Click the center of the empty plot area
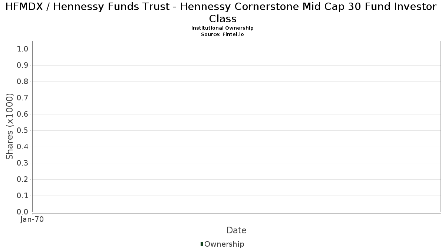 (x=236, y=126)
